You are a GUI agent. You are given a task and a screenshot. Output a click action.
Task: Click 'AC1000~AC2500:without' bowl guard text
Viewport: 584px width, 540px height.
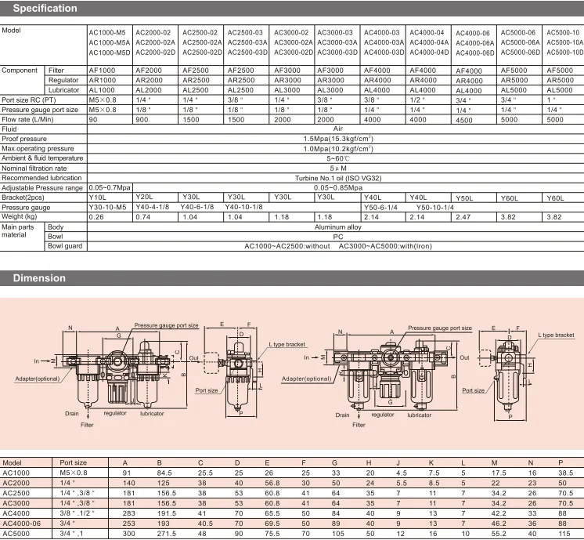(287, 246)
